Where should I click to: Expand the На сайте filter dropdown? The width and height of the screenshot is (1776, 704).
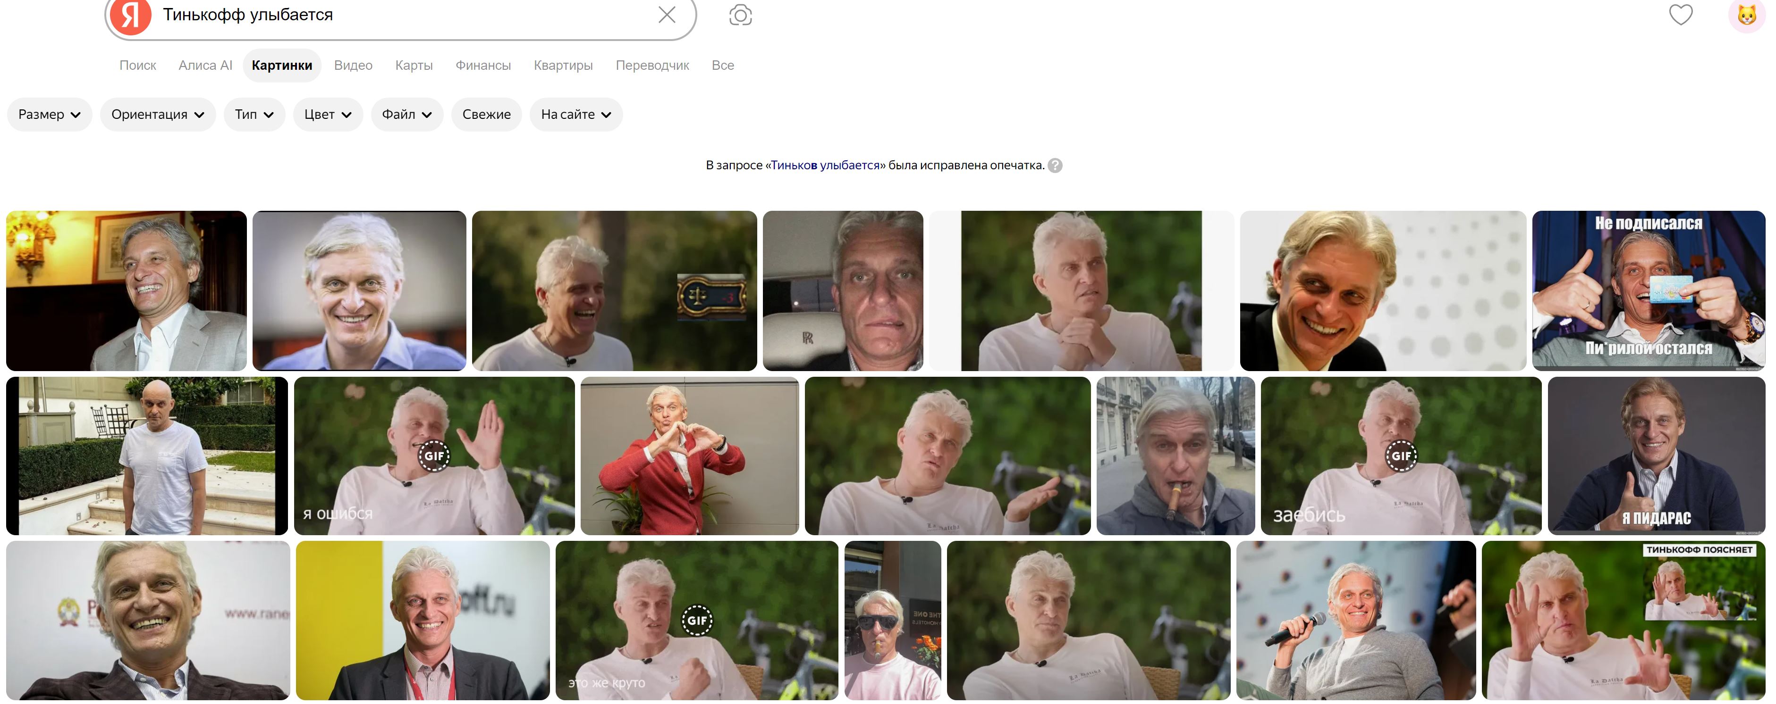pos(576,115)
